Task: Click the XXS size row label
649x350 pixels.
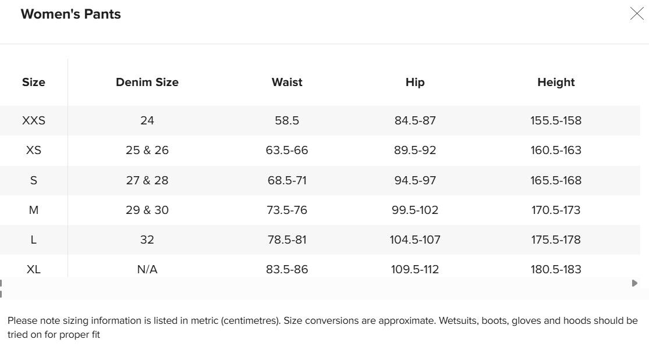Action: (34, 121)
